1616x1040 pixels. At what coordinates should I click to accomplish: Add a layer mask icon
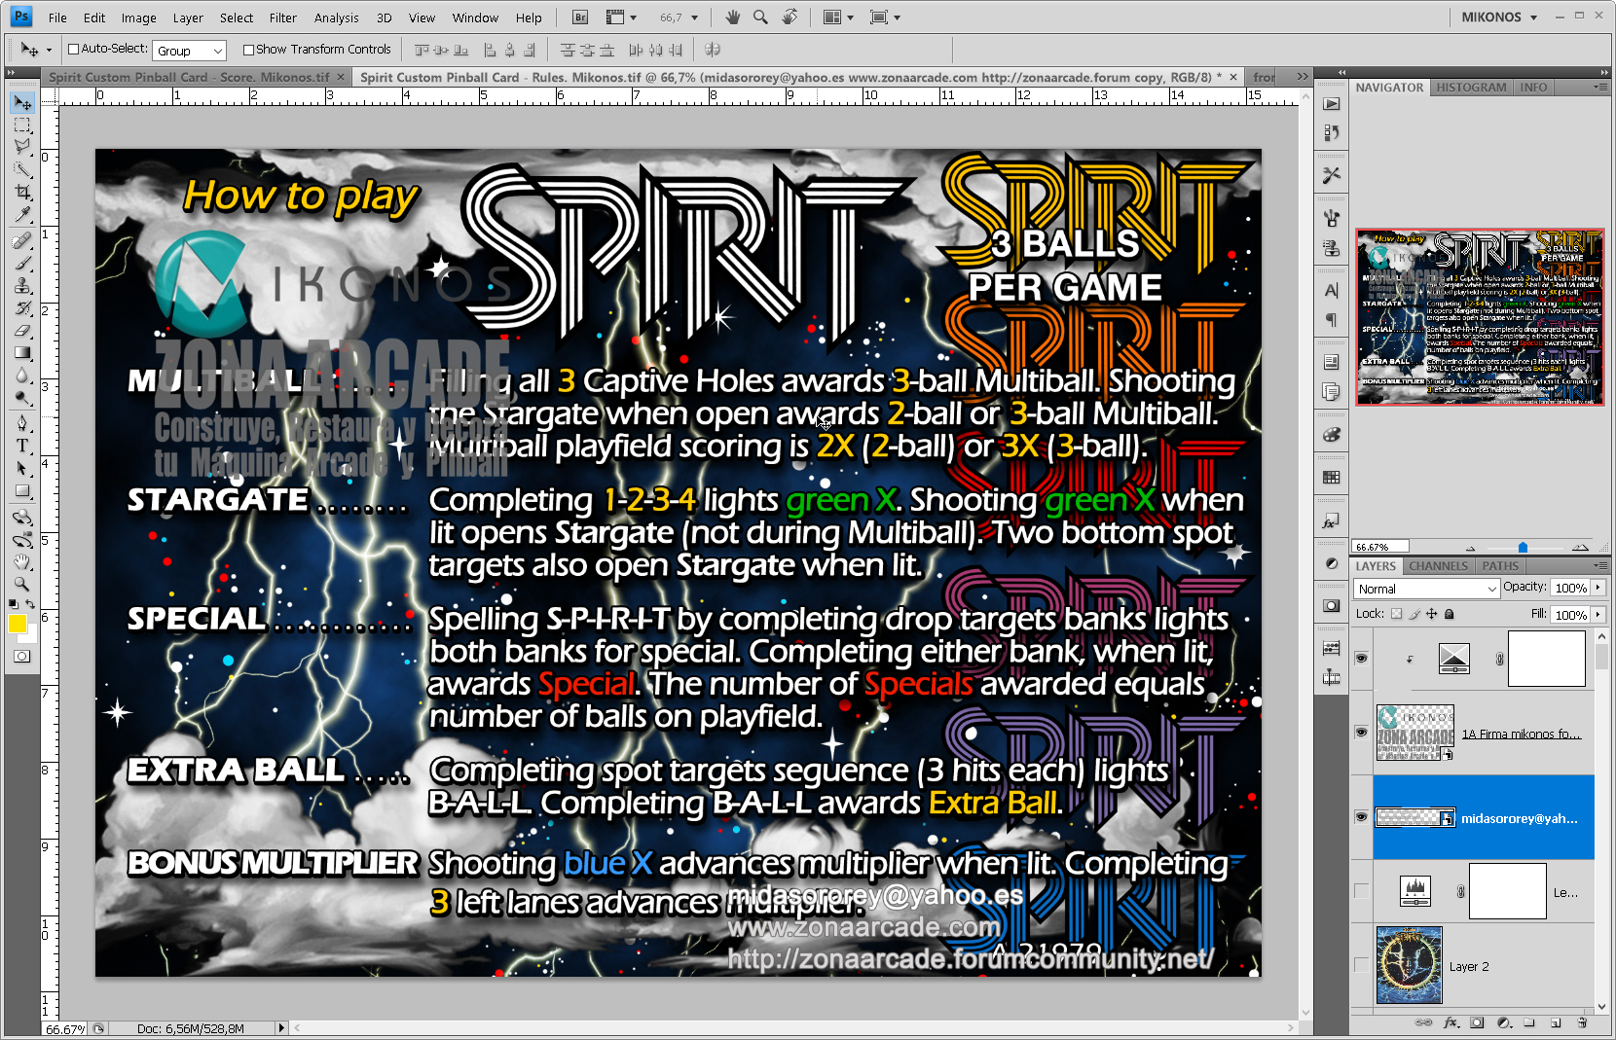(1477, 1022)
